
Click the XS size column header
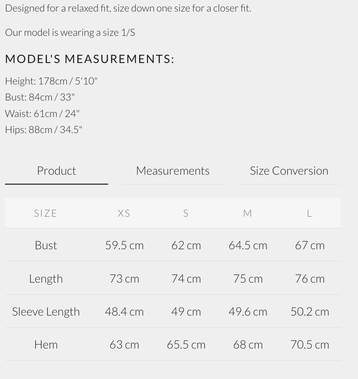click(x=124, y=213)
